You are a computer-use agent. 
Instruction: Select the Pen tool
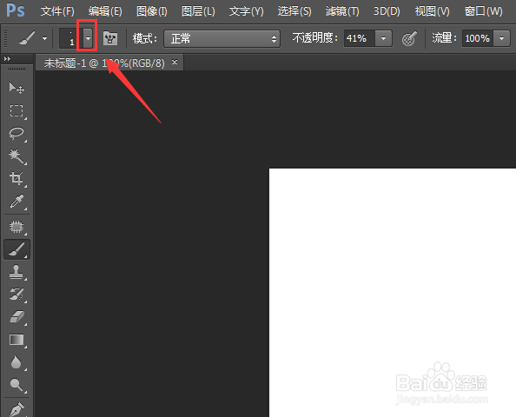[x=17, y=409]
